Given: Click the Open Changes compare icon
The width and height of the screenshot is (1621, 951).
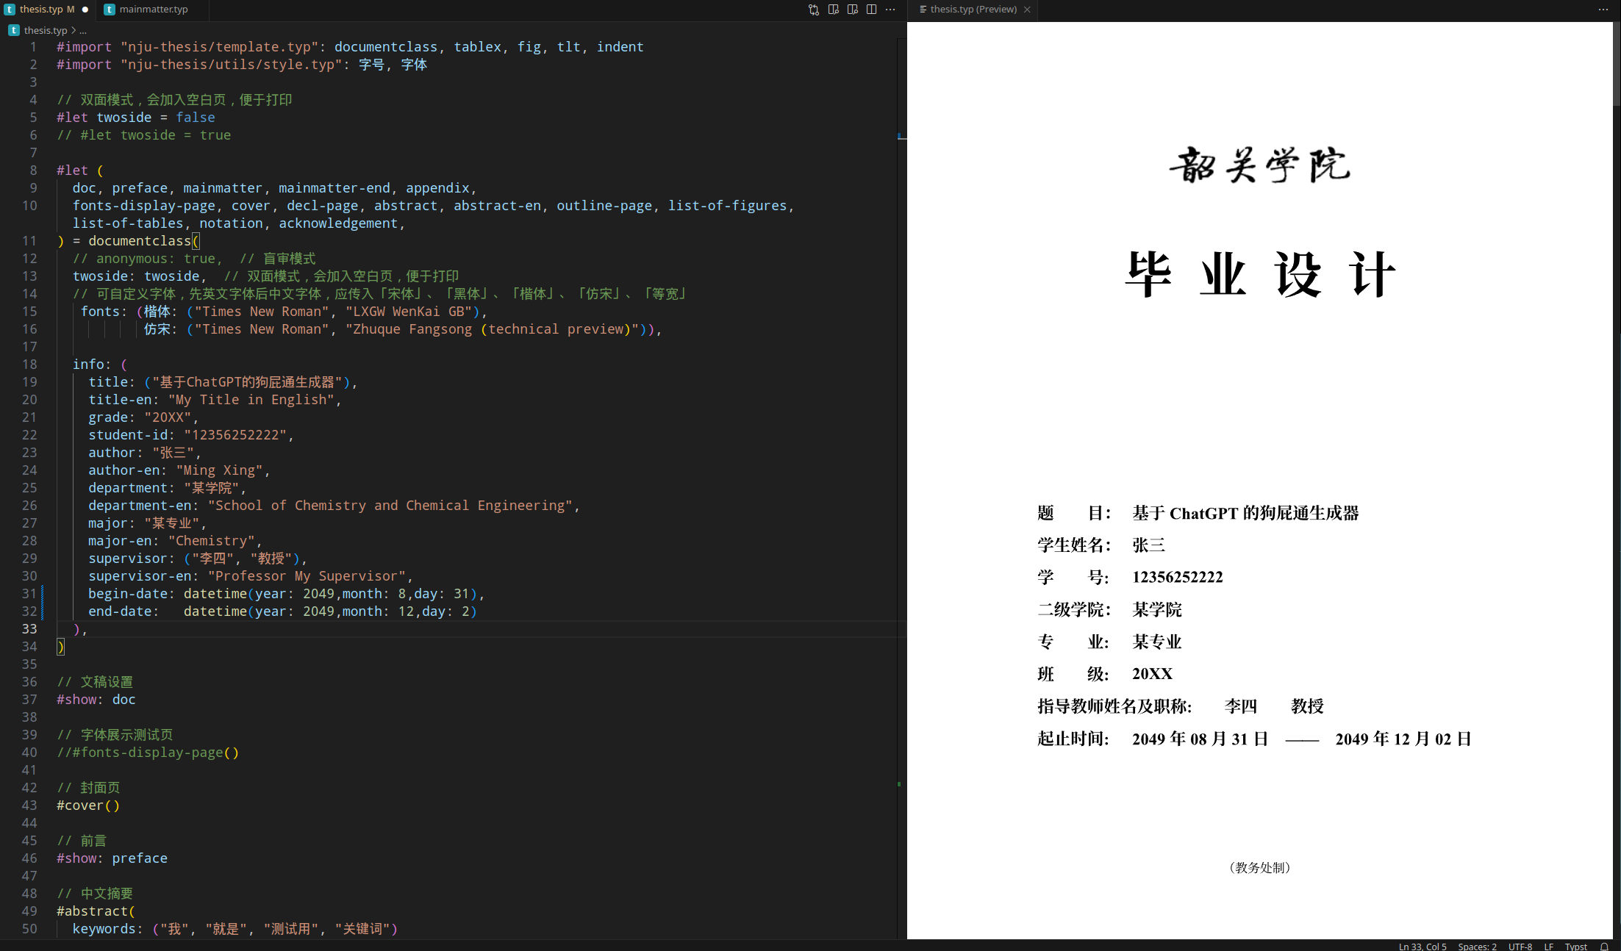Looking at the screenshot, I should click(x=814, y=10).
